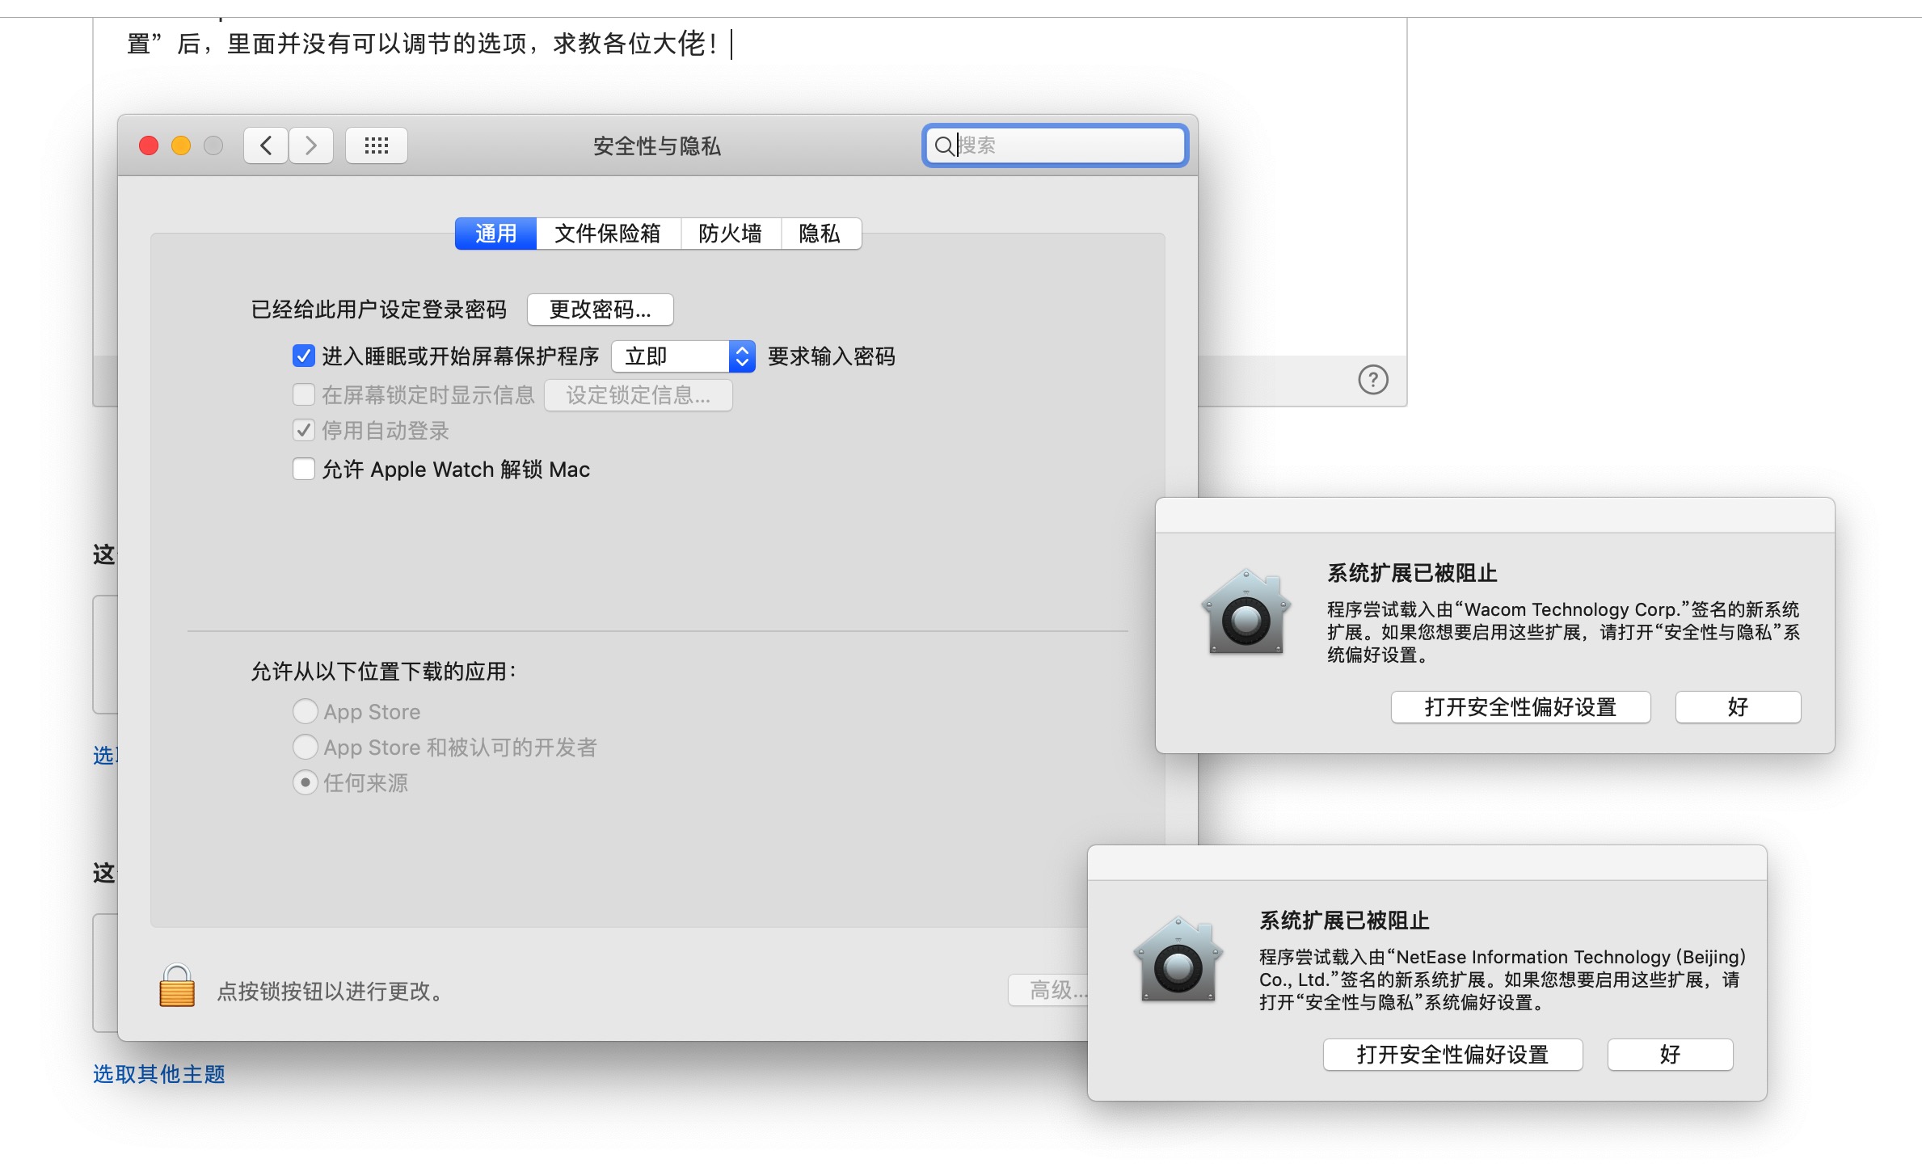
Task: Click the lock icon to make changes
Action: [x=177, y=986]
